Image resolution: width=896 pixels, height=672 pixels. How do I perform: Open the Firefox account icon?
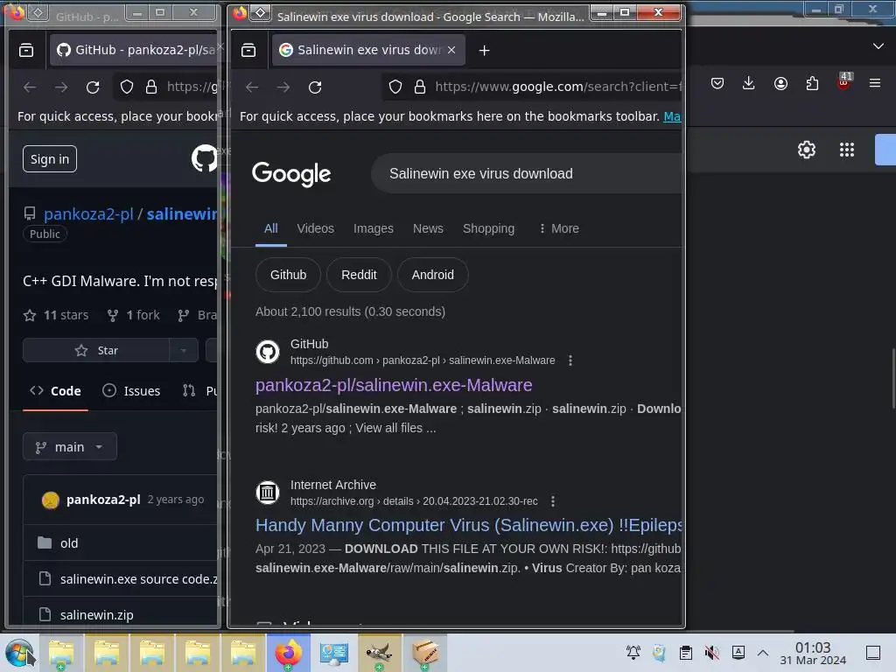[x=780, y=83]
